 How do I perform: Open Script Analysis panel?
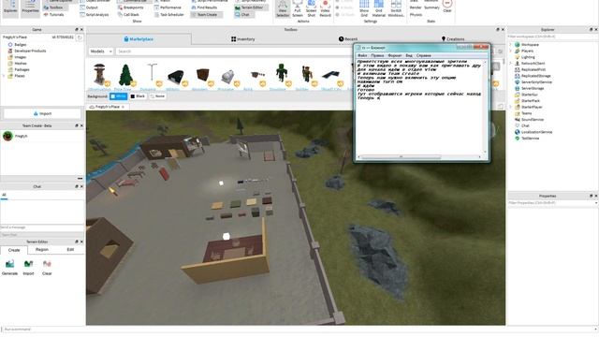click(94, 15)
